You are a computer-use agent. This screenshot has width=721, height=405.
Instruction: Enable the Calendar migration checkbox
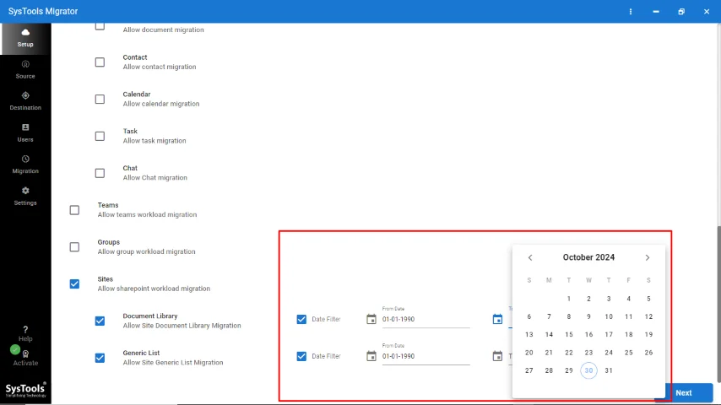[x=100, y=100]
